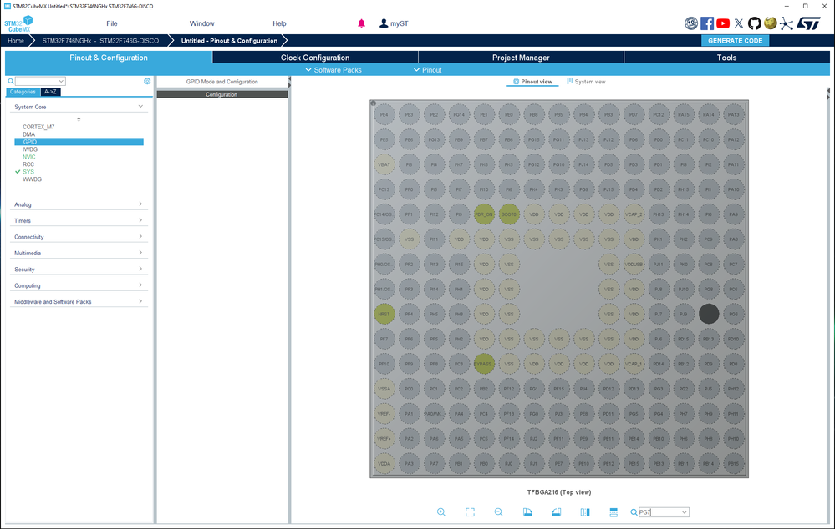The image size is (835, 529).
Task: Click the BOOT0 pin on the chip
Action: [x=508, y=214]
